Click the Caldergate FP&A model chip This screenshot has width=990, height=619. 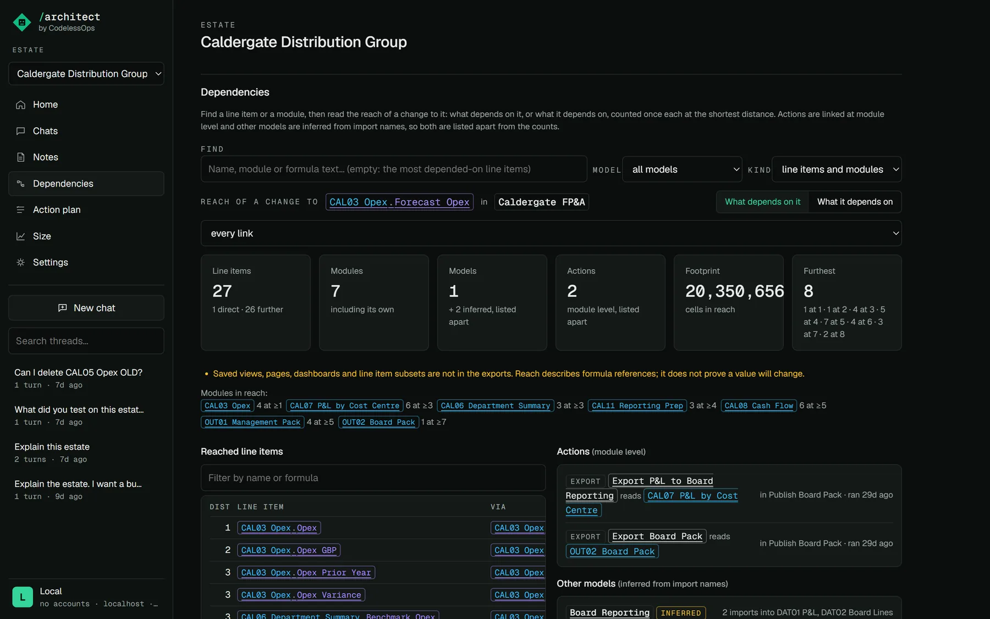pos(542,202)
